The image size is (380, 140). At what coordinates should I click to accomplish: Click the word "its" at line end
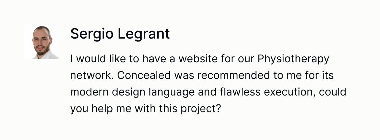[x=327, y=75]
